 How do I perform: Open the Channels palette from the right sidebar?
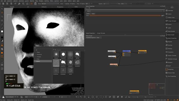tap(171, 11)
